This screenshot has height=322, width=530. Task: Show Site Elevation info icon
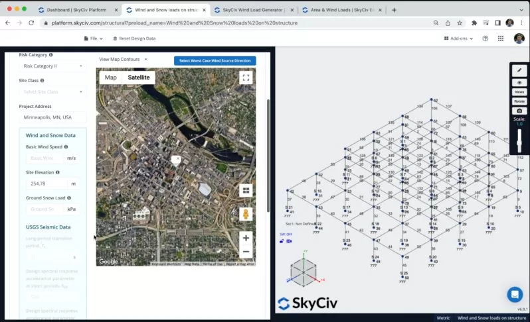pyautogui.click(x=58, y=172)
